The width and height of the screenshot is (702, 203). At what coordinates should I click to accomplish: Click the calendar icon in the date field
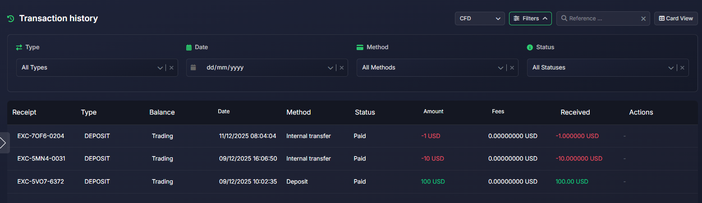[x=193, y=67]
